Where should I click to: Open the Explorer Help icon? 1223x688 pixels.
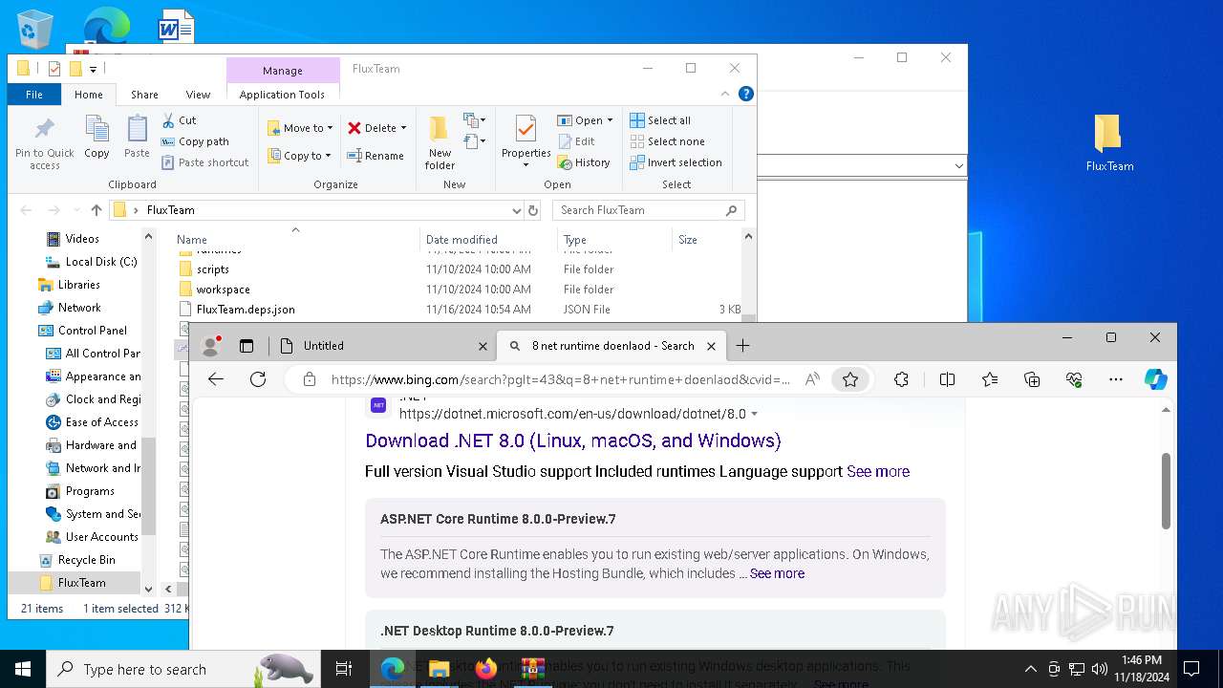(x=746, y=94)
